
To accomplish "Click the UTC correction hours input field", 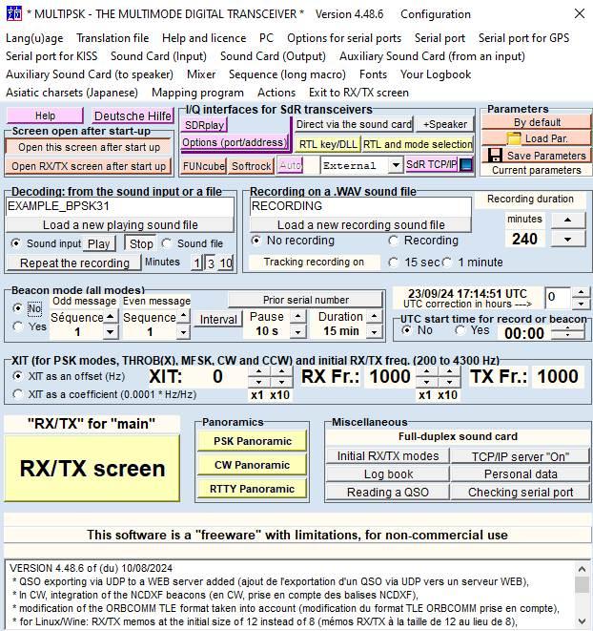I will tap(557, 297).
